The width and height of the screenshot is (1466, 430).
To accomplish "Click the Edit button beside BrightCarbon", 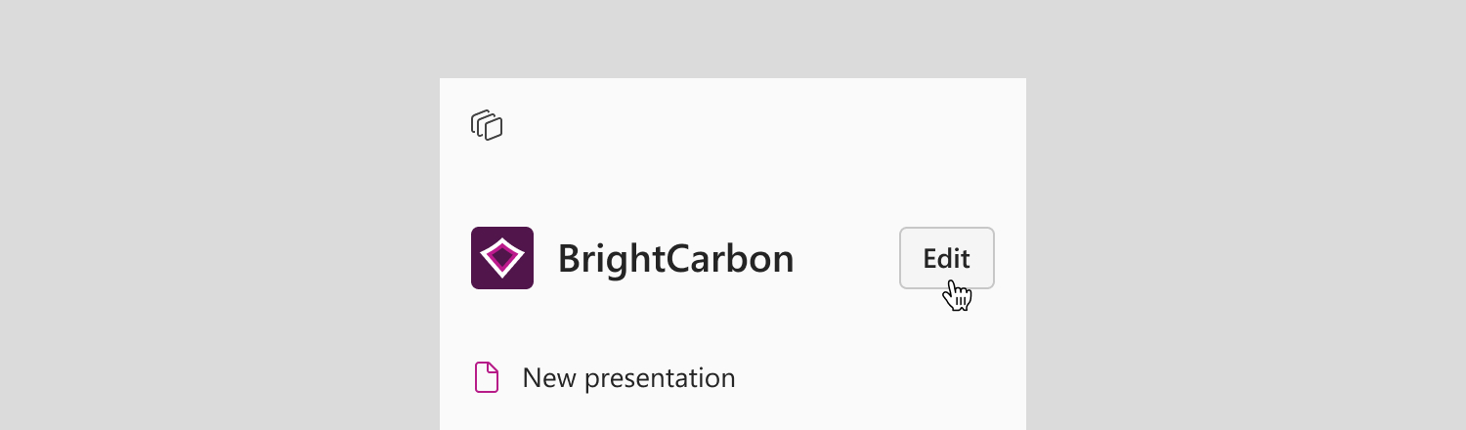I will 947,258.
